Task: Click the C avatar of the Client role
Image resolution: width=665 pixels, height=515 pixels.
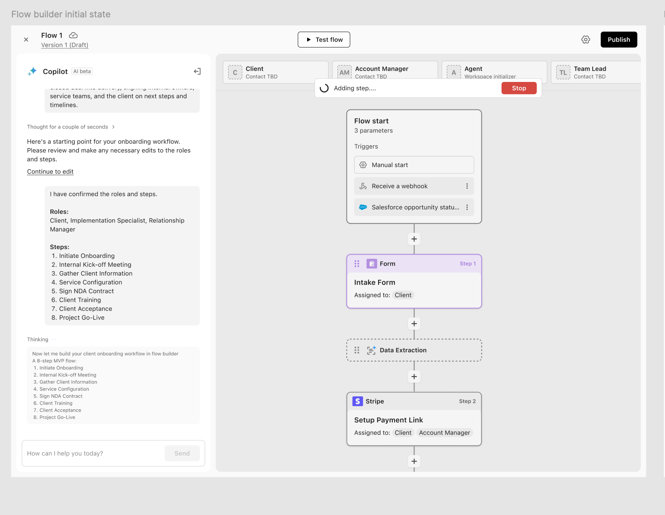Action: [x=235, y=73]
